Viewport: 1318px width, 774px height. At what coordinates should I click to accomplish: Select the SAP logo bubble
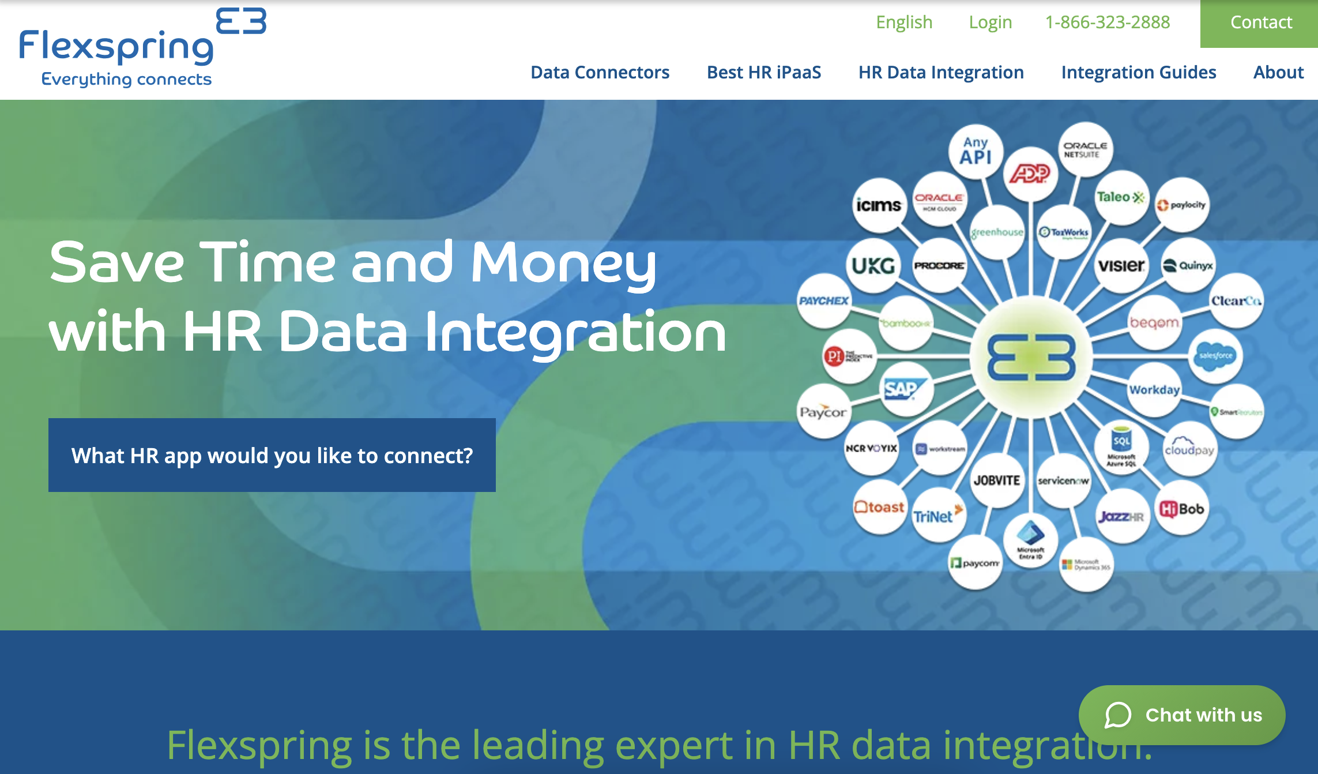pos(906,389)
